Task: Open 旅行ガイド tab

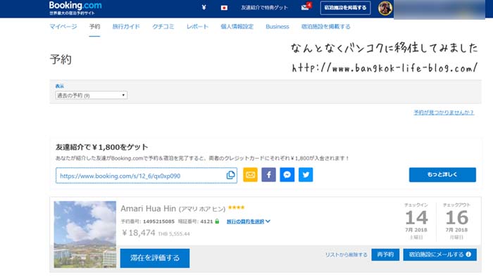Action: pos(126,27)
